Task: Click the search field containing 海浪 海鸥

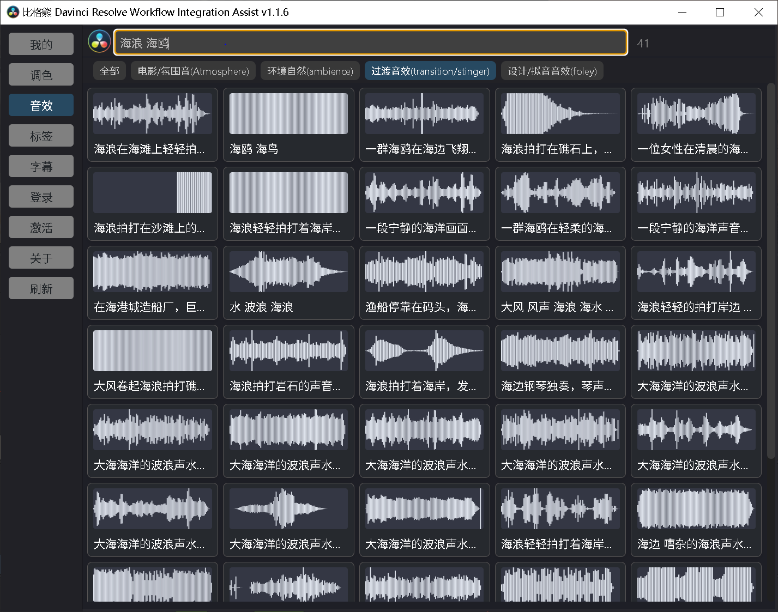Action: pos(370,43)
